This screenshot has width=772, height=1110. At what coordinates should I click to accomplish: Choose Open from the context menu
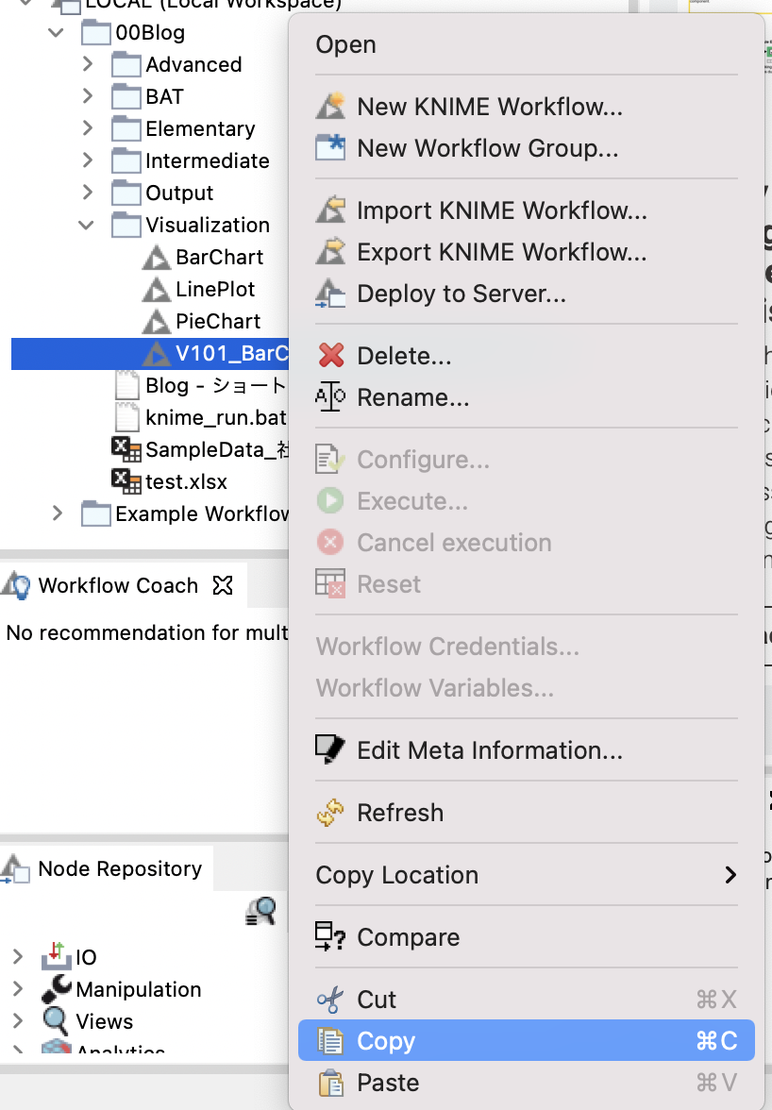click(527, 43)
